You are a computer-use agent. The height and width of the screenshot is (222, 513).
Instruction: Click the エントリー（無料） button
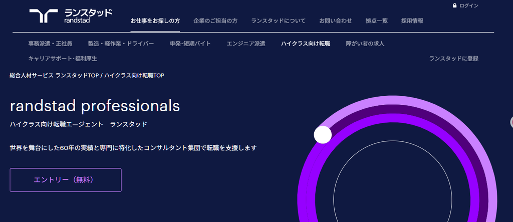(x=66, y=180)
